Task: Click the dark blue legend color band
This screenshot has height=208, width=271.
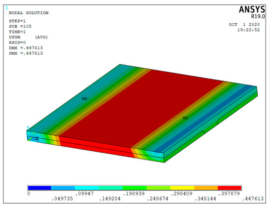Action: [x=39, y=188]
